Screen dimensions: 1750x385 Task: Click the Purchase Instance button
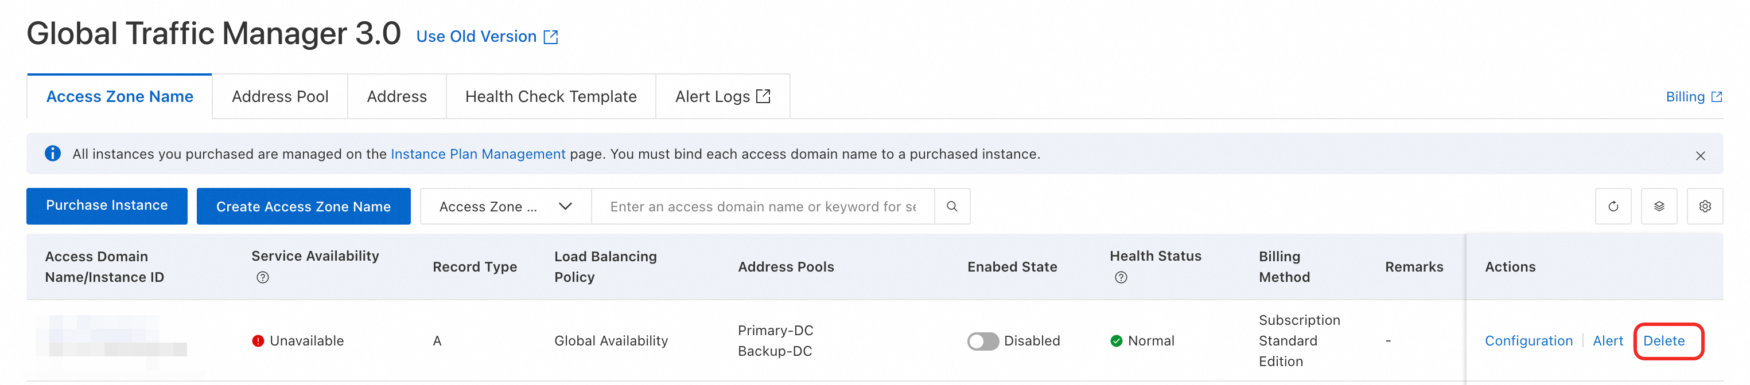point(107,206)
